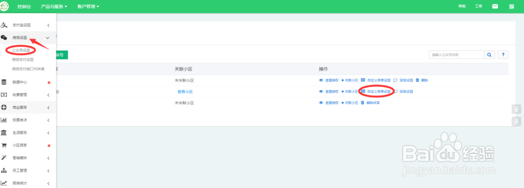524x188 pixels.
Task: Expand the 投票表决 chevron
Action: pos(48,120)
